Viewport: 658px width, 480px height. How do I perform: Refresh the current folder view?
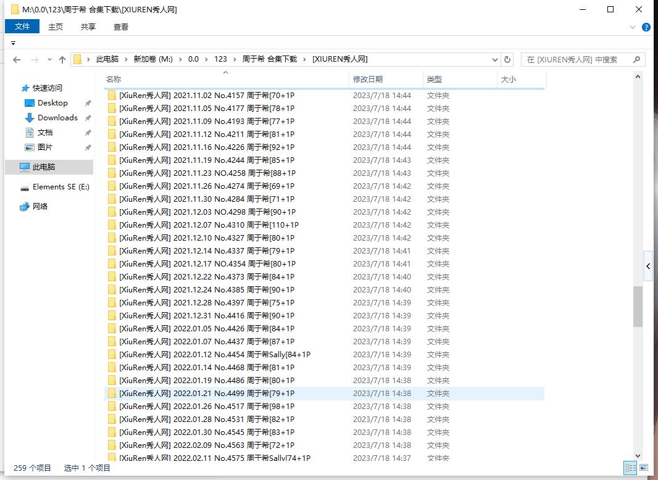point(507,60)
